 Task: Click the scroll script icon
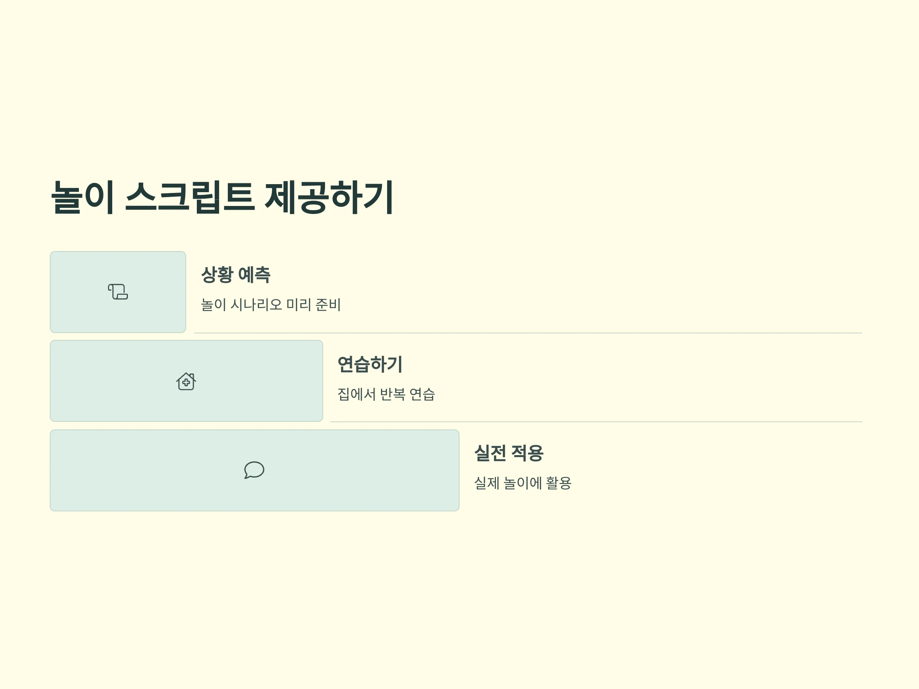(118, 292)
